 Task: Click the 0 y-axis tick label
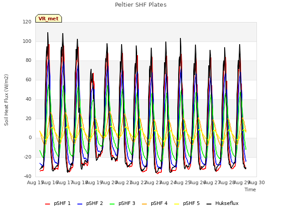(30, 138)
